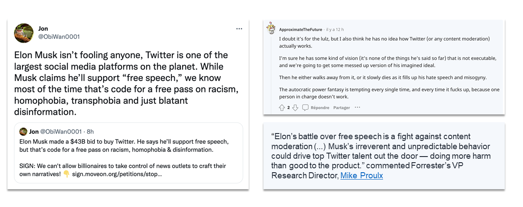Click the pointing-down emoji in quoted tweet
Image resolution: width=523 pixels, height=207 pixels.
[x=67, y=174]
